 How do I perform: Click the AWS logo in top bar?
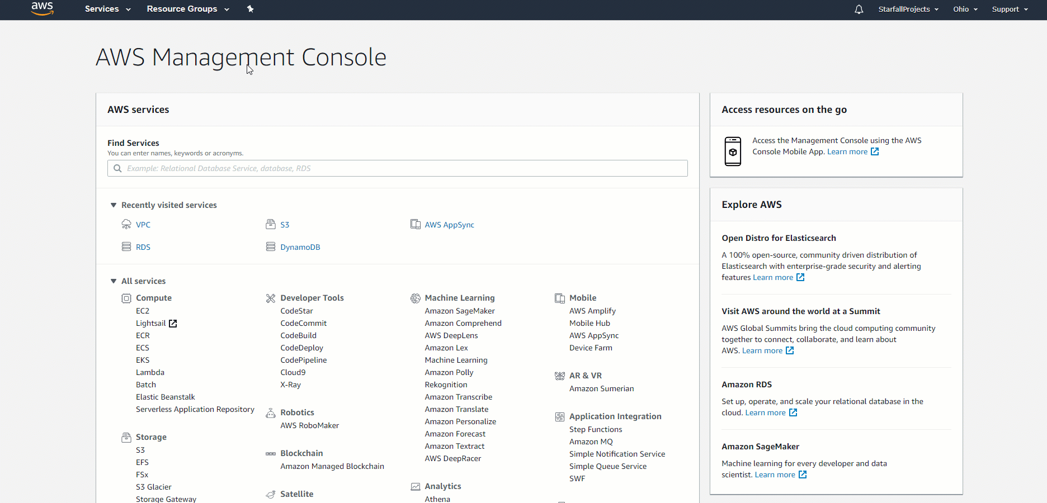click(42, 9)
